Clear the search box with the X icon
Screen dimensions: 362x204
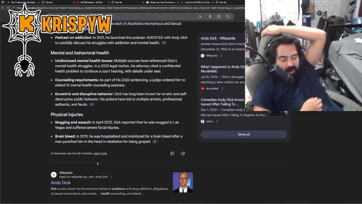[200, 17]
